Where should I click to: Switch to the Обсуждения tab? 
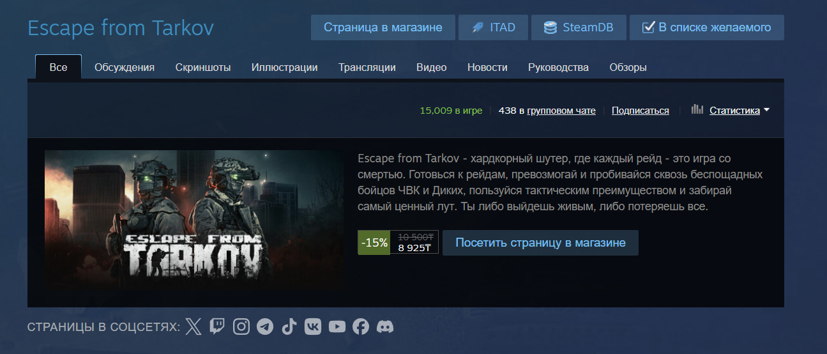[x=125, y=67]
